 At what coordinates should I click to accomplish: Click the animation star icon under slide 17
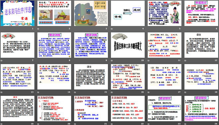[x=148, y=92]
